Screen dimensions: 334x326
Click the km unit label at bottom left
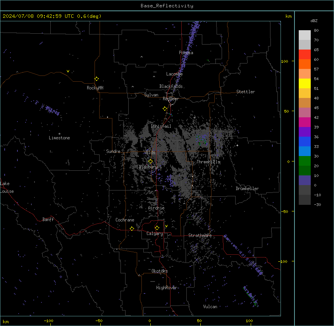point(6,322)
